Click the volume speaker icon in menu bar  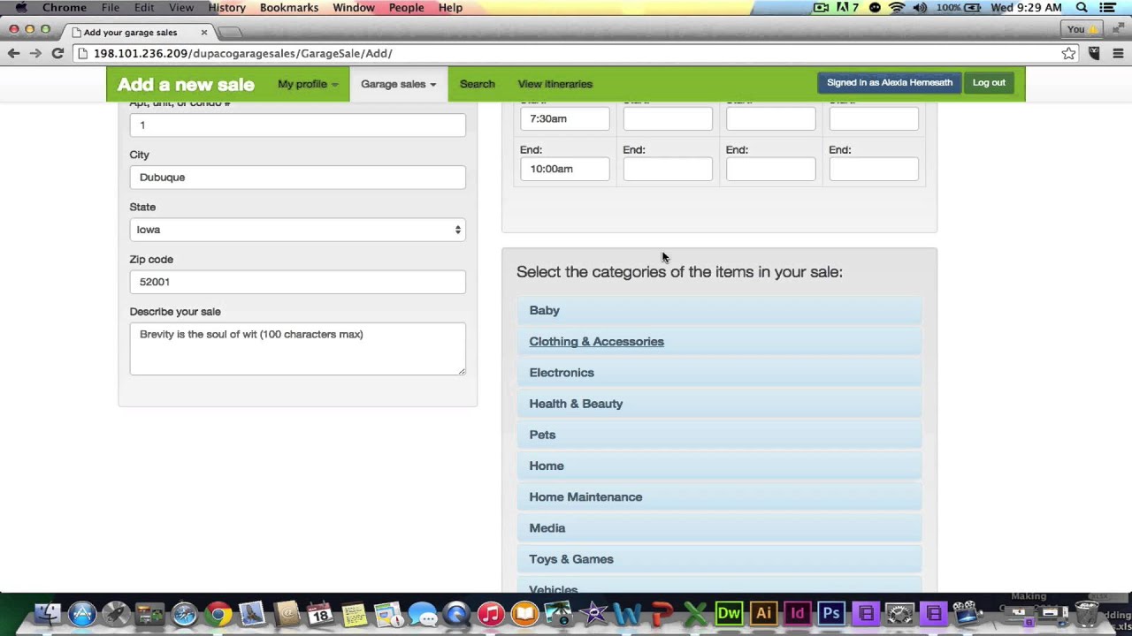(920, 8)
